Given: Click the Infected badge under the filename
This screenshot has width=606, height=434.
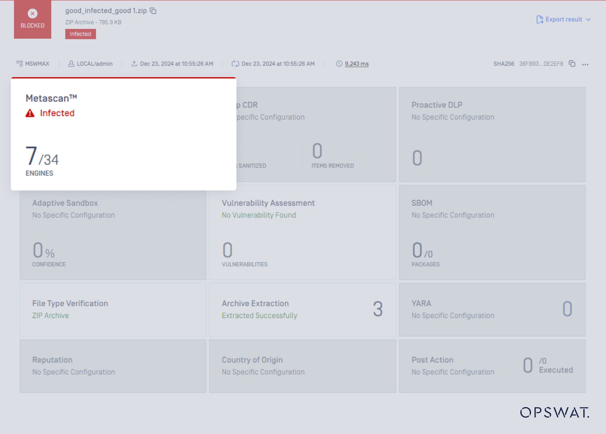Looking at the screenshot, I should (80, 34).
